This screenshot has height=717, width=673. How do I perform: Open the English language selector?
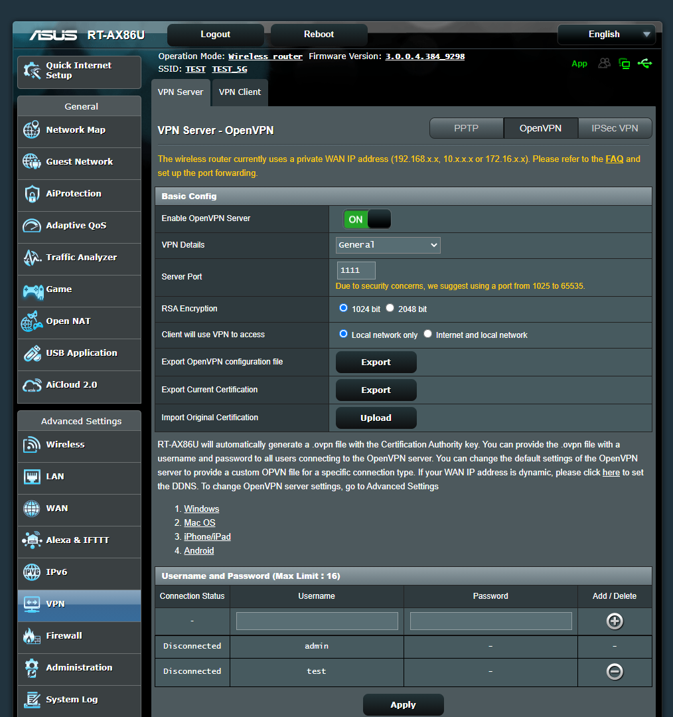coord(605,34)
